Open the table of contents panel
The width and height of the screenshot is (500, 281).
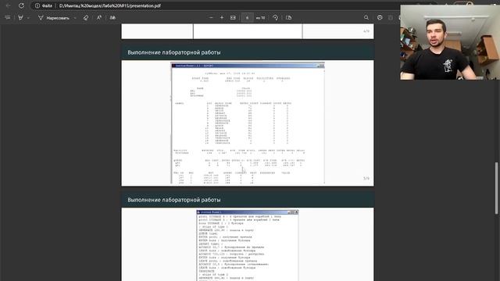pyautogui.click(x=8, y=18)
